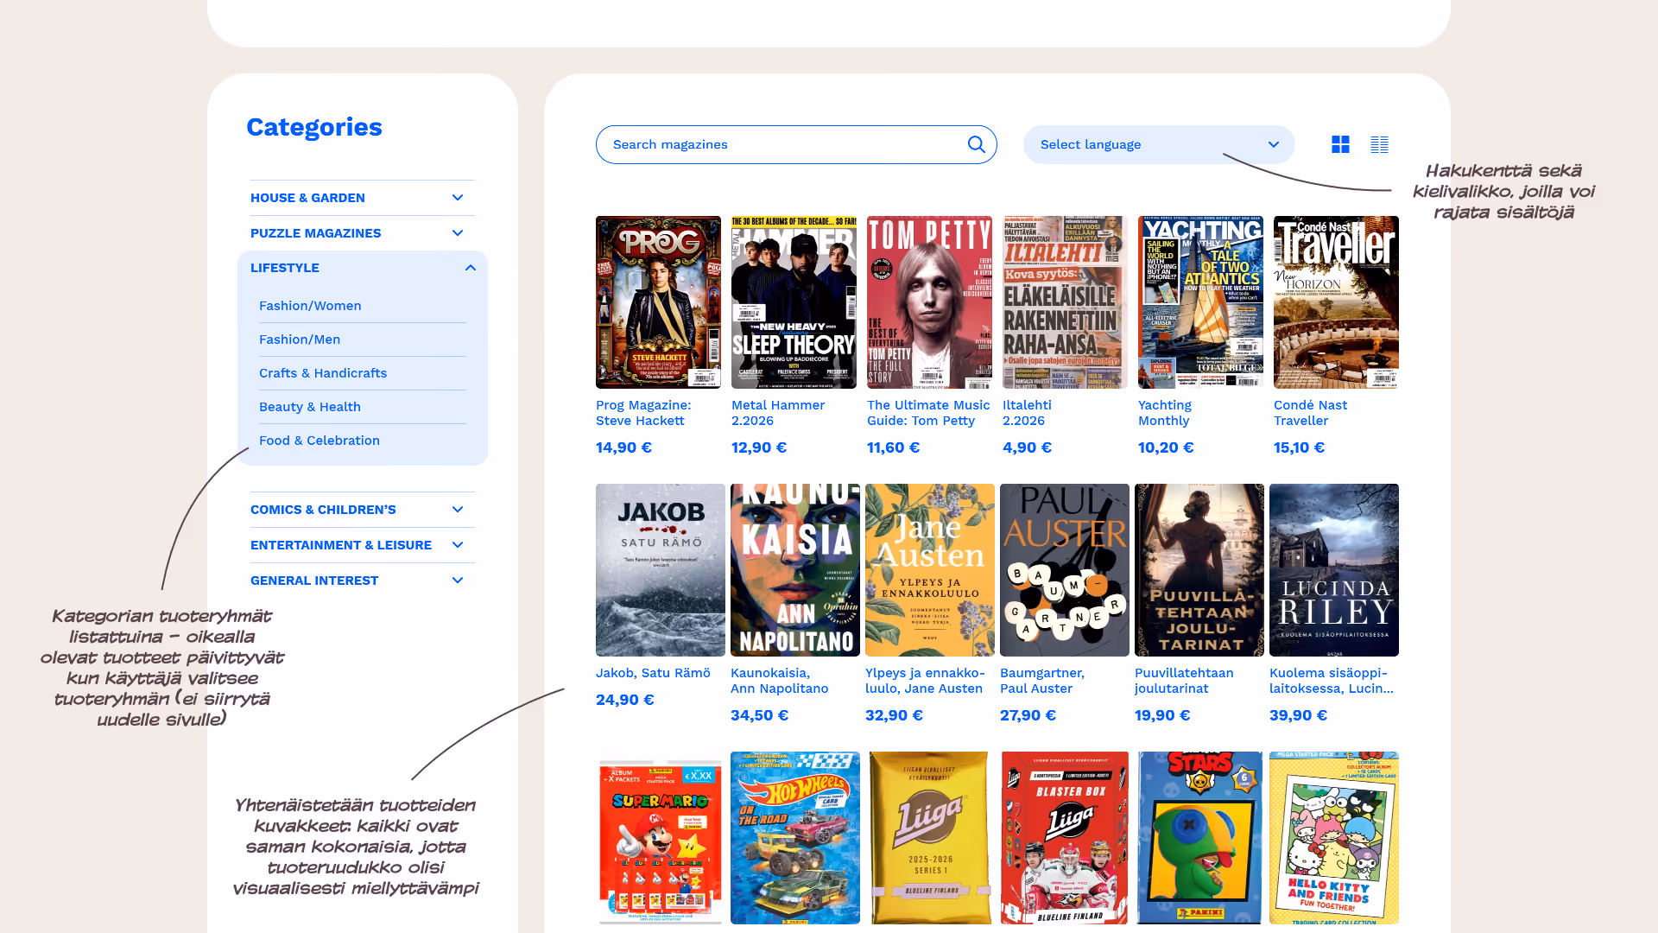Open the Kaunokaisia, Ann Napolitano title
This screenshot has width=1658, height=933.
pos(780,681)
